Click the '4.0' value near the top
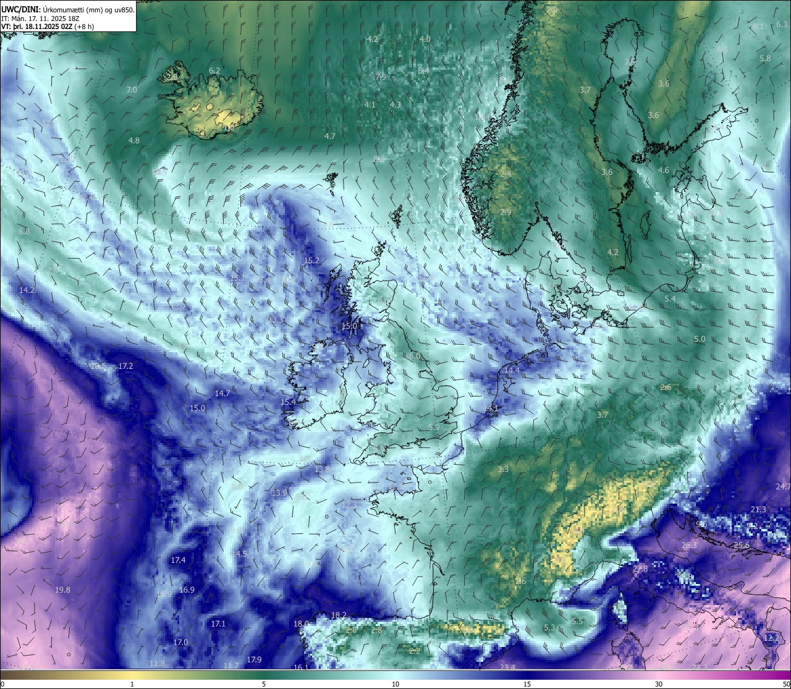The height and width of the screenshot is (689, 791). click(x=425, y=40)
